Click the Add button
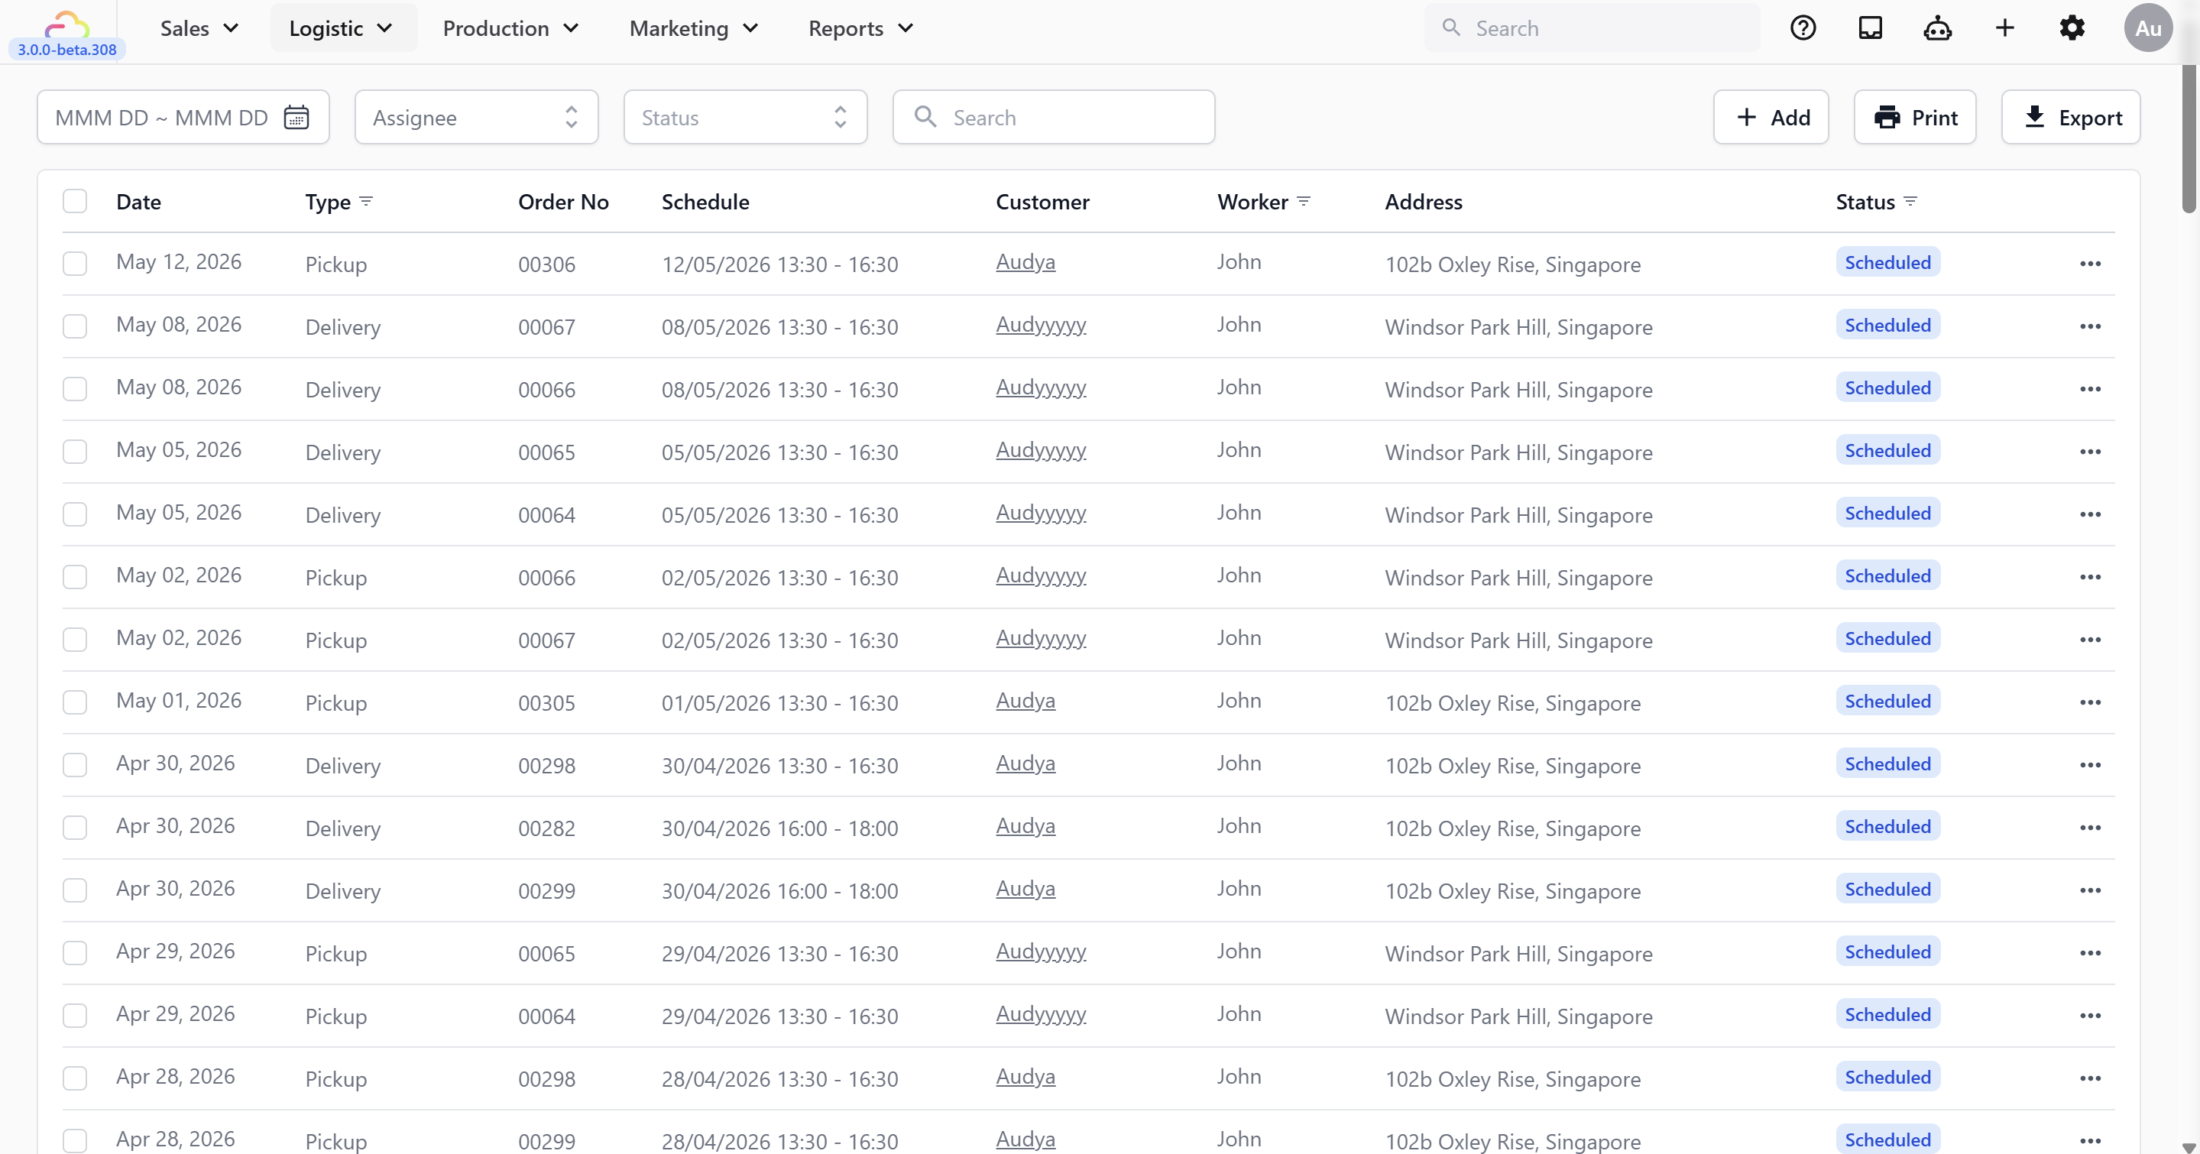Screen dimensions: 2200x1154 point(1771,117)
